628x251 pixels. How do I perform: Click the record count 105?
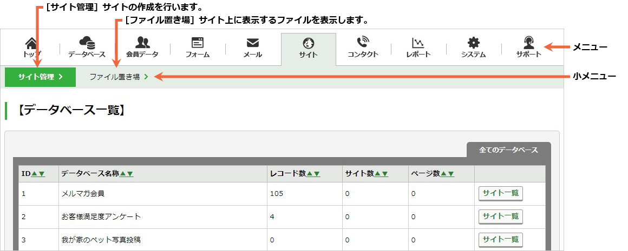(x=276, y=194)
